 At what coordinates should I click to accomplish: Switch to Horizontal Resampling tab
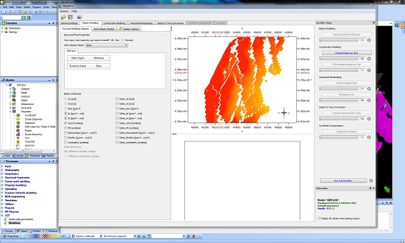141,23
